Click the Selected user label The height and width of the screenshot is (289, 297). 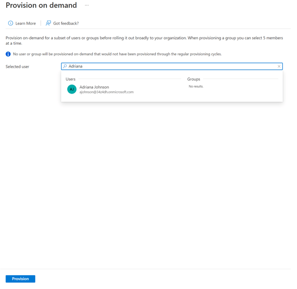[17, 67]
